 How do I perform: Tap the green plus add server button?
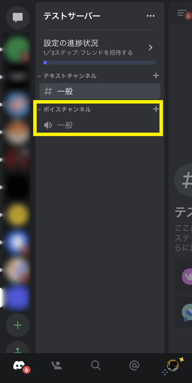(x=18, y=326)
